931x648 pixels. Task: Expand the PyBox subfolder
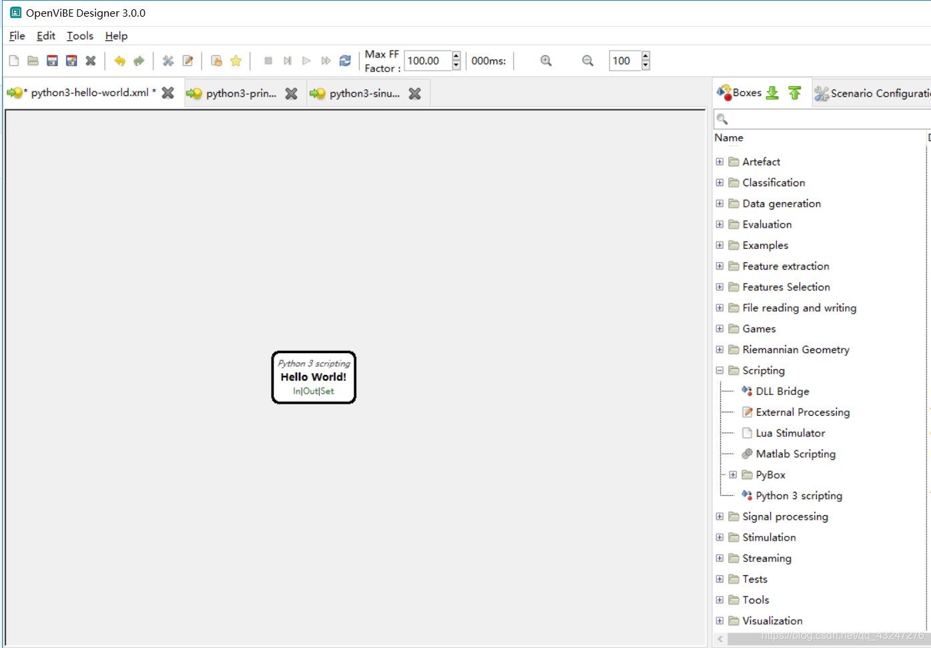tap(733, 474)
